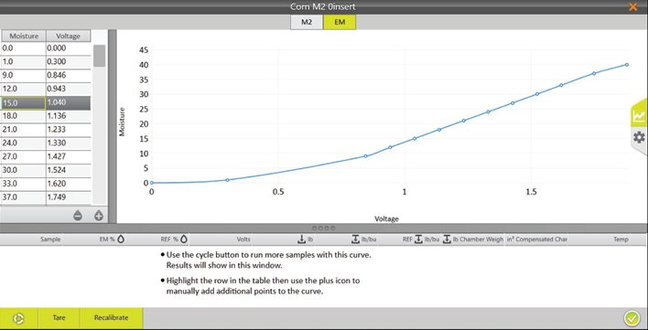Open the chart view side tab
The width and height of the screenshot is (648, 330).
pyautogui.click(x=639, y=115)
